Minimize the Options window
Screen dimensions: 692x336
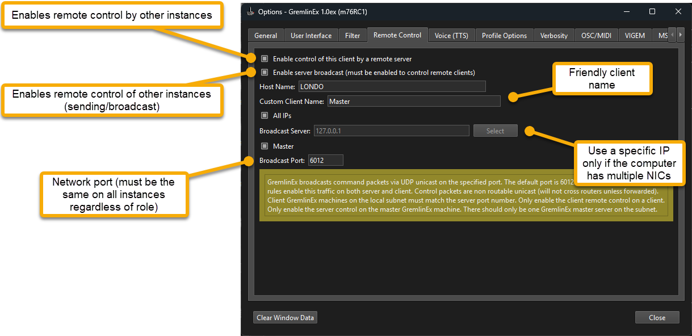tap(626, 11)
